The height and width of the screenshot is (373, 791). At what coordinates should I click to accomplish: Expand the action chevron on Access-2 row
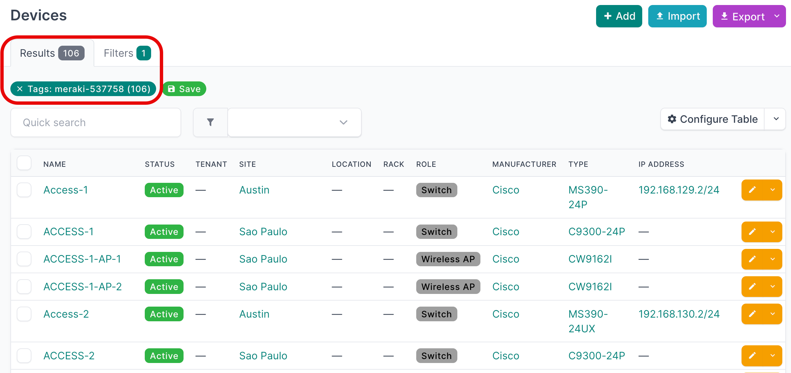pos(772,314)
